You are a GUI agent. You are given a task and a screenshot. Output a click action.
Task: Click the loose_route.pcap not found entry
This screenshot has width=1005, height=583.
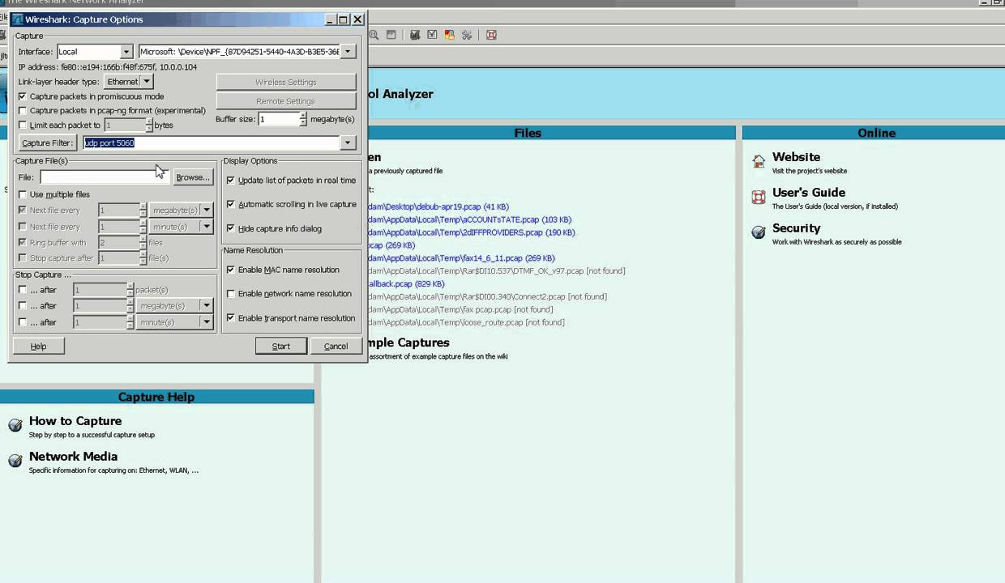click(x=466, y=323)
